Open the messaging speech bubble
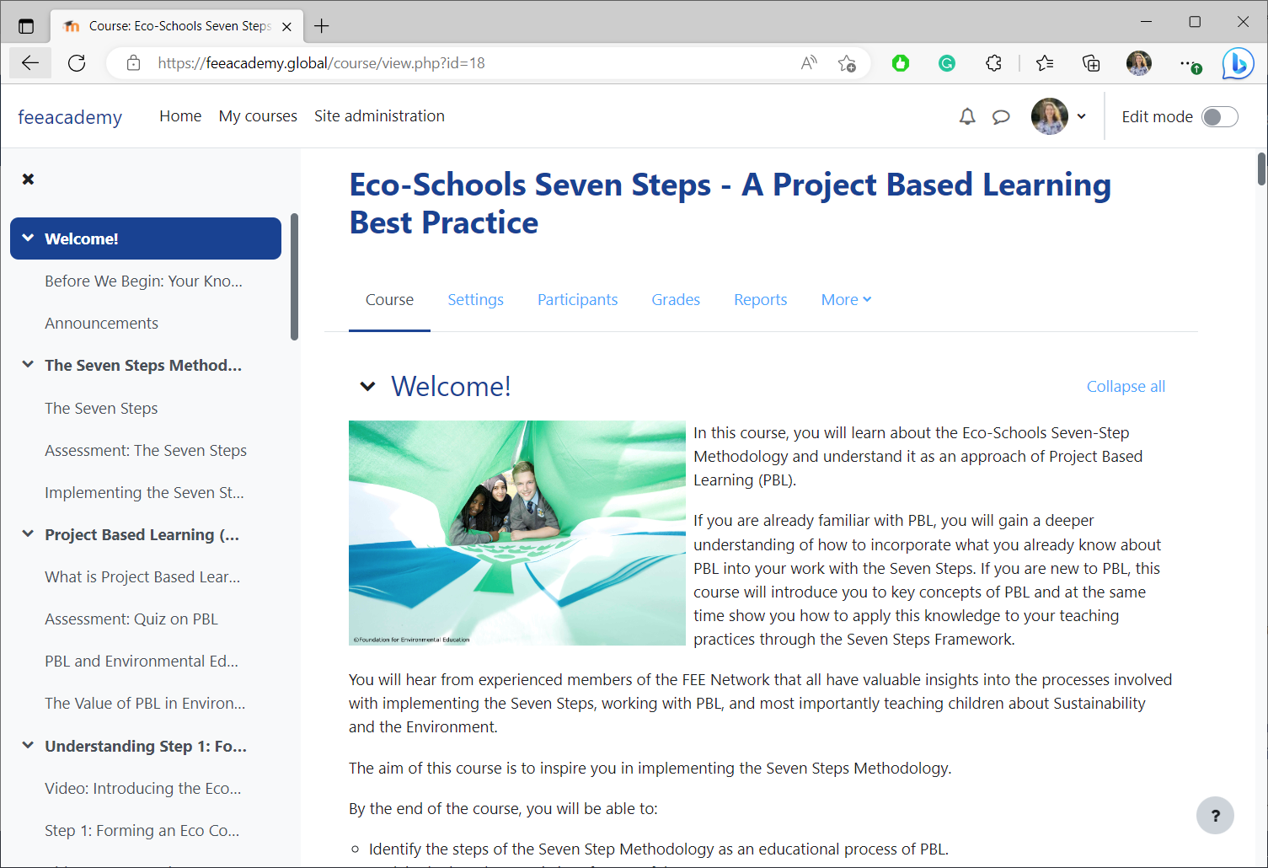This screenshot has height=868, width=1268. pyautogui.click(x=1001, y=116)
